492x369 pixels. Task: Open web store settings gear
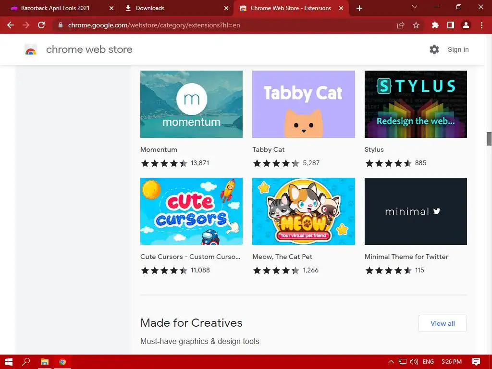434,49
